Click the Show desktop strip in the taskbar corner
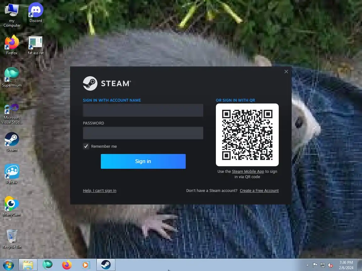The height and width of the screenshot is (271, 362). [x=360, y=265]
